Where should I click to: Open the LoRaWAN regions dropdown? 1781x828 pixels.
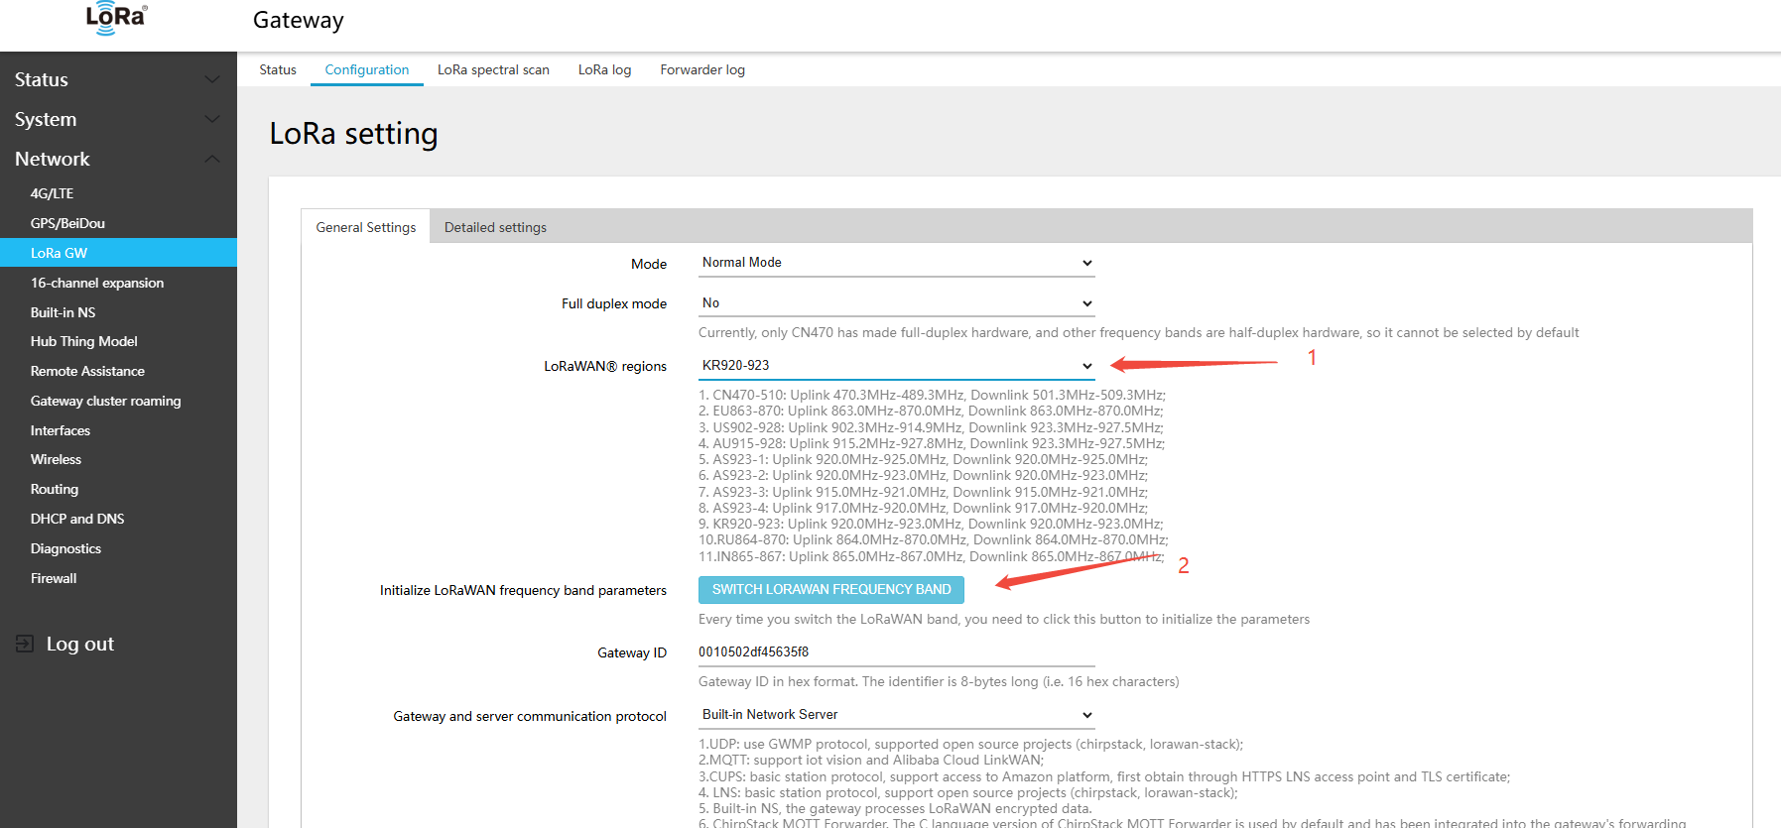pyautogui.click(x=895, y=366)
